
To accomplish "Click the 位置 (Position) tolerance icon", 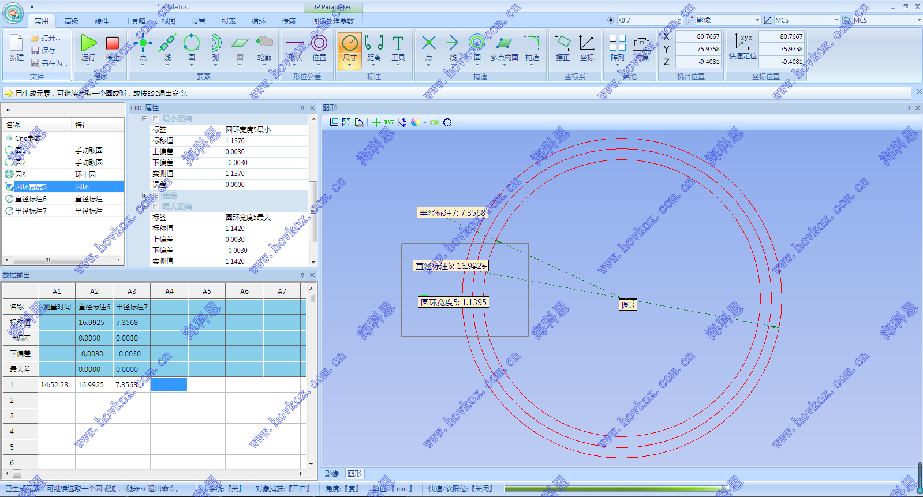I will 319,43.
